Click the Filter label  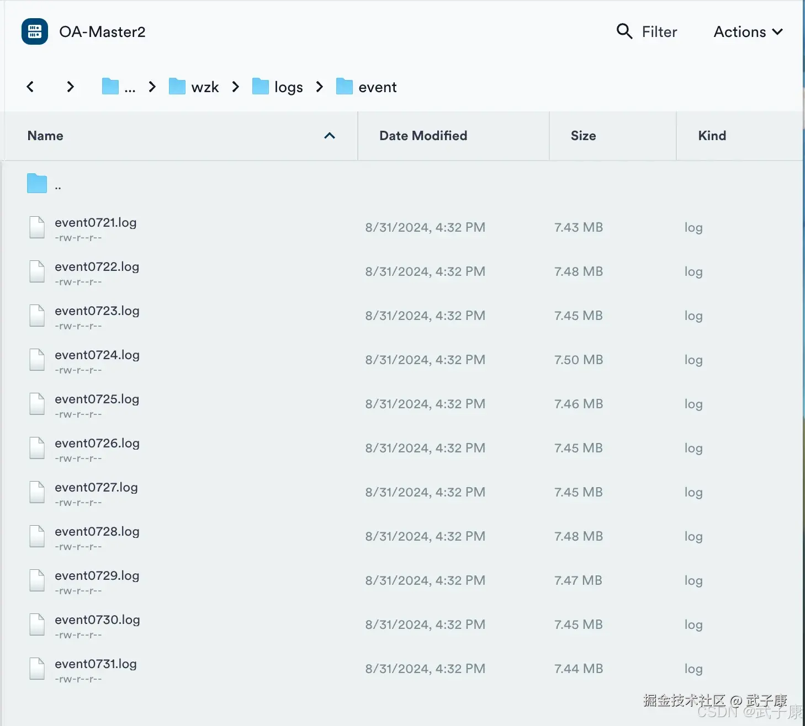coord(659,32)
